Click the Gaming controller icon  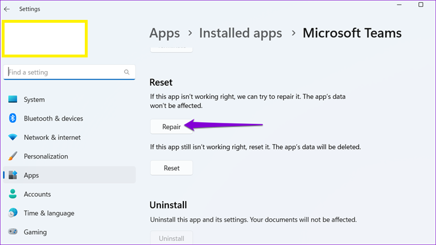point(13,231)
